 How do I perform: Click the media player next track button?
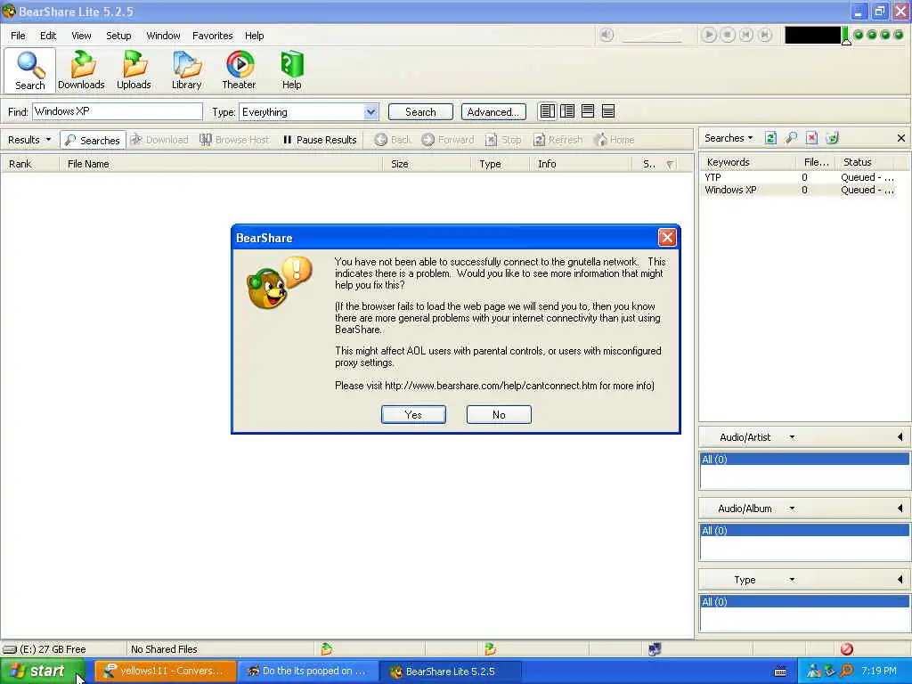tap(765, 35)
